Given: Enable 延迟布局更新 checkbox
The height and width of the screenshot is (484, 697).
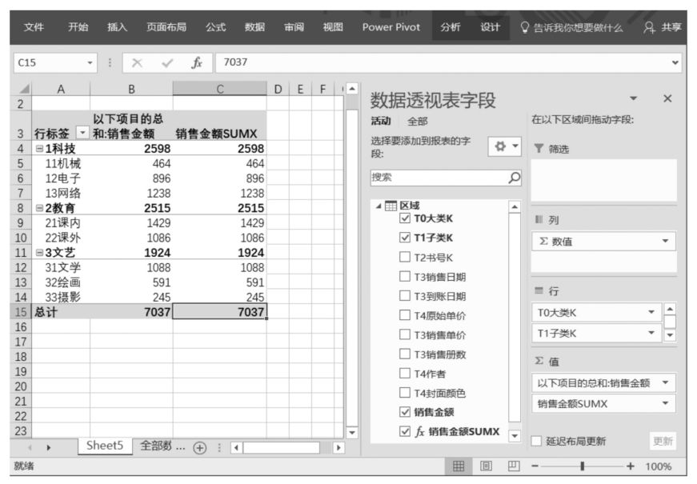Looking at the screenshot, I should [536, 441].
